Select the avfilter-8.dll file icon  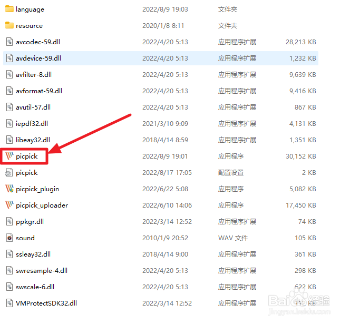point(9,74)
